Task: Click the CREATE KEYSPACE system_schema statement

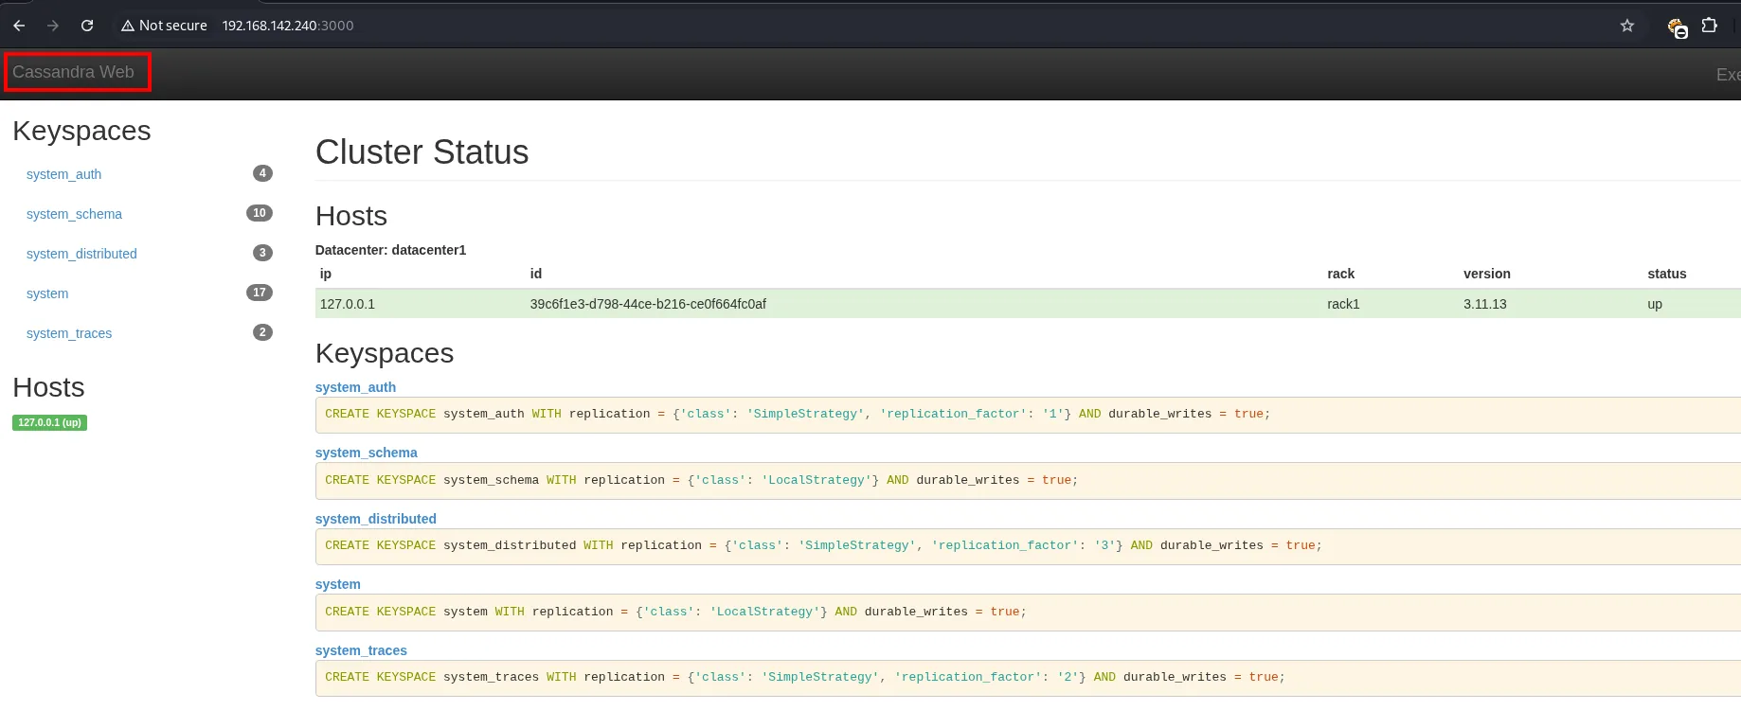Action: click(x=701, y=480)
